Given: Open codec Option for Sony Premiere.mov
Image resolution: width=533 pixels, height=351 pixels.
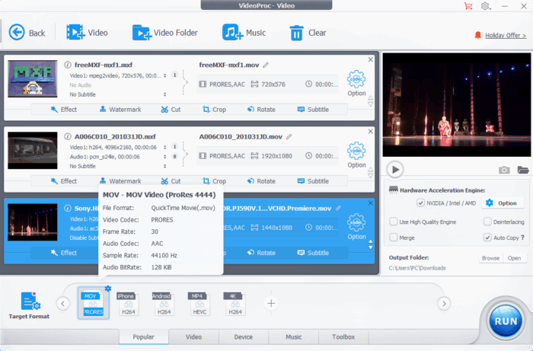Looking at the screenshot, I should click(356, 227).
